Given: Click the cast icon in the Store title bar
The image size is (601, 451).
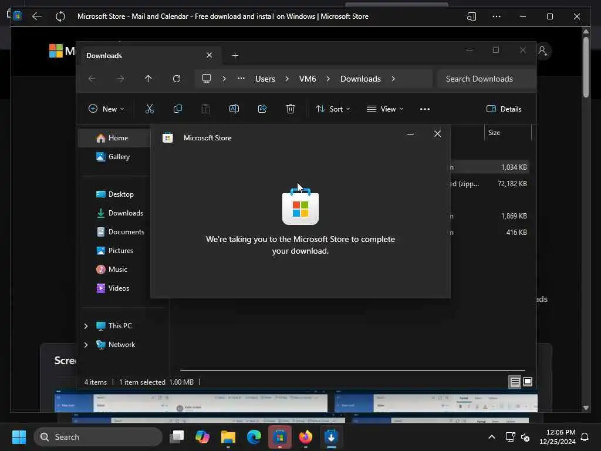Looking at the screenshot, I should tap(471, 16).
